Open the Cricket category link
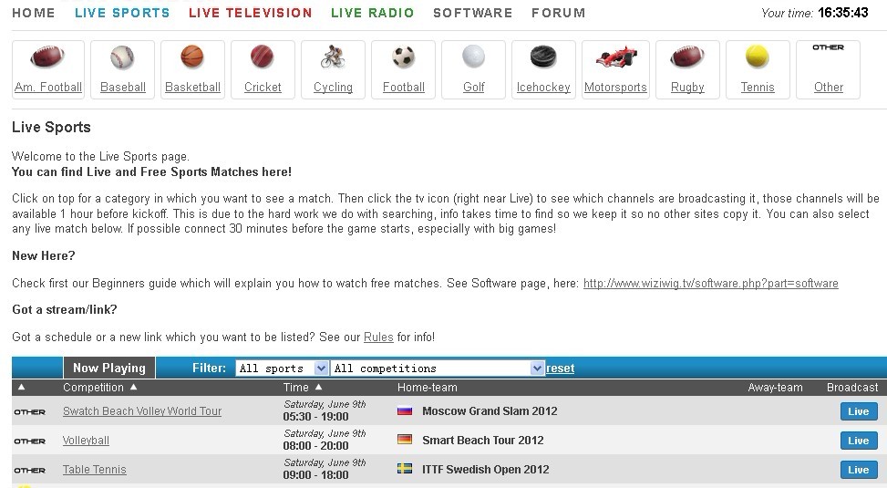Image resolution: width=887 pixels, height=488 pixels. click(x=263, y=88)
